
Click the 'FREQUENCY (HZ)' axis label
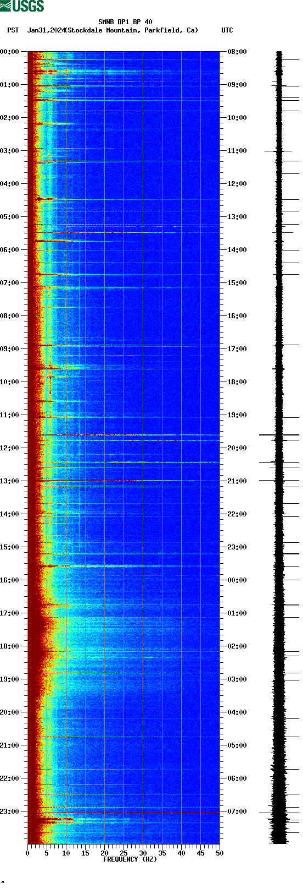click(130, 859)
